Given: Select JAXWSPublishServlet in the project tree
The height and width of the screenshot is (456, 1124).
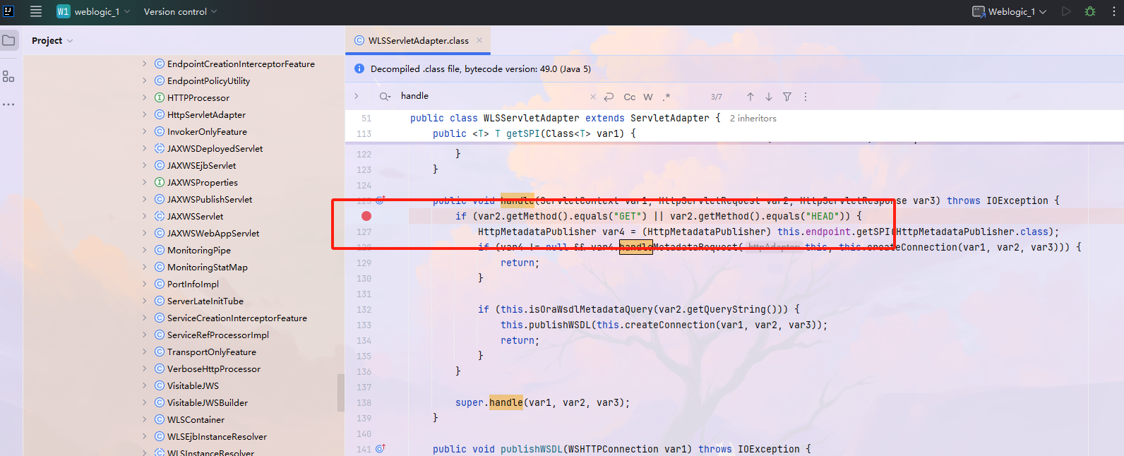Looking at the screenshot, I should [x=210, y=199].
